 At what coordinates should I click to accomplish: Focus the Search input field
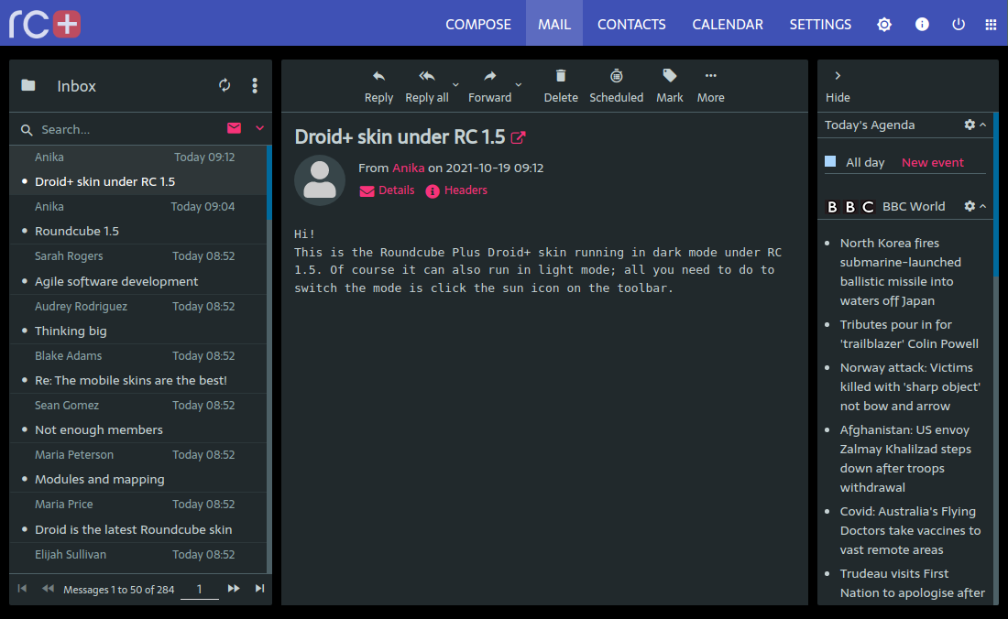128,130
